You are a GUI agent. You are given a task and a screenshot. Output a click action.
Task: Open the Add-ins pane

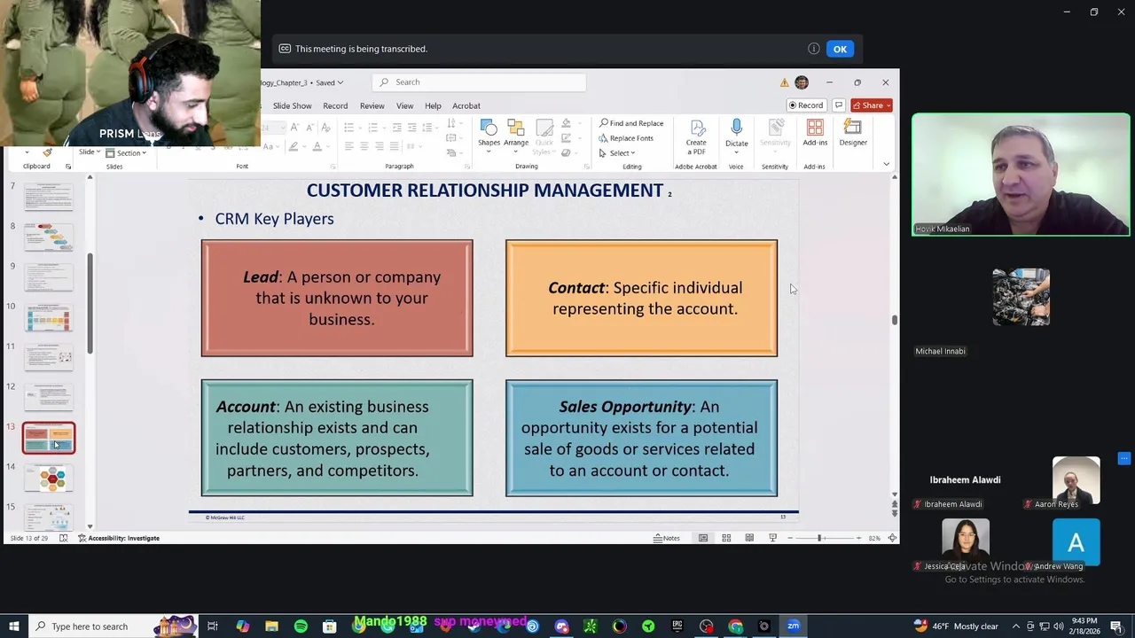tap(815, 133)
